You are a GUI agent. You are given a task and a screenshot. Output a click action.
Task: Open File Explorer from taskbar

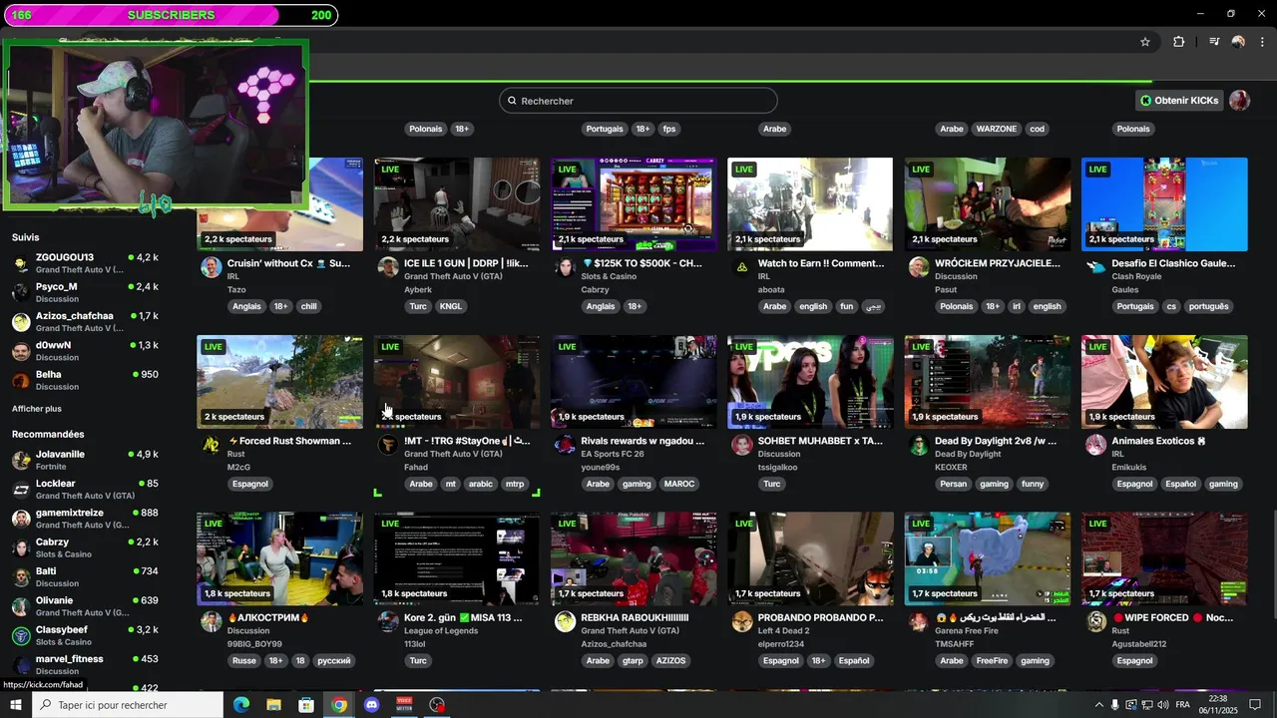click(273, 705)
